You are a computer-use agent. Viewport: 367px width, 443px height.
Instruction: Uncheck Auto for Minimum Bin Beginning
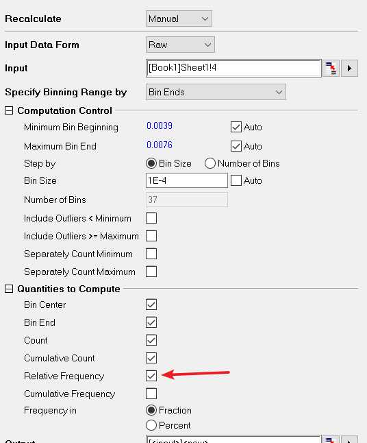pos(236,127)
